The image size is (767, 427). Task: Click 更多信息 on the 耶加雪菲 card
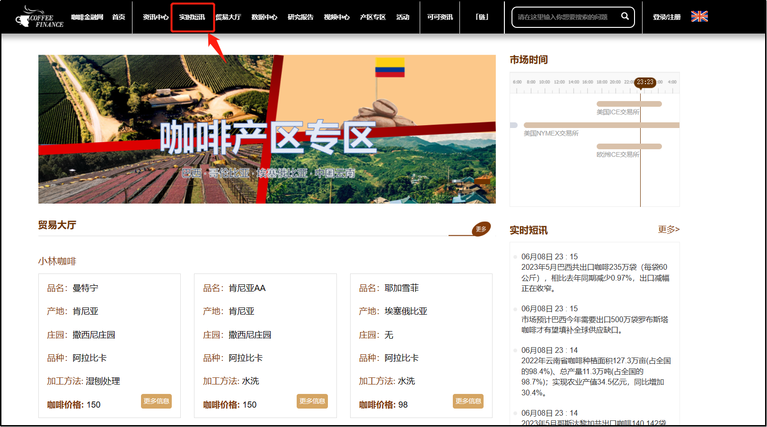tap(468, 401)
